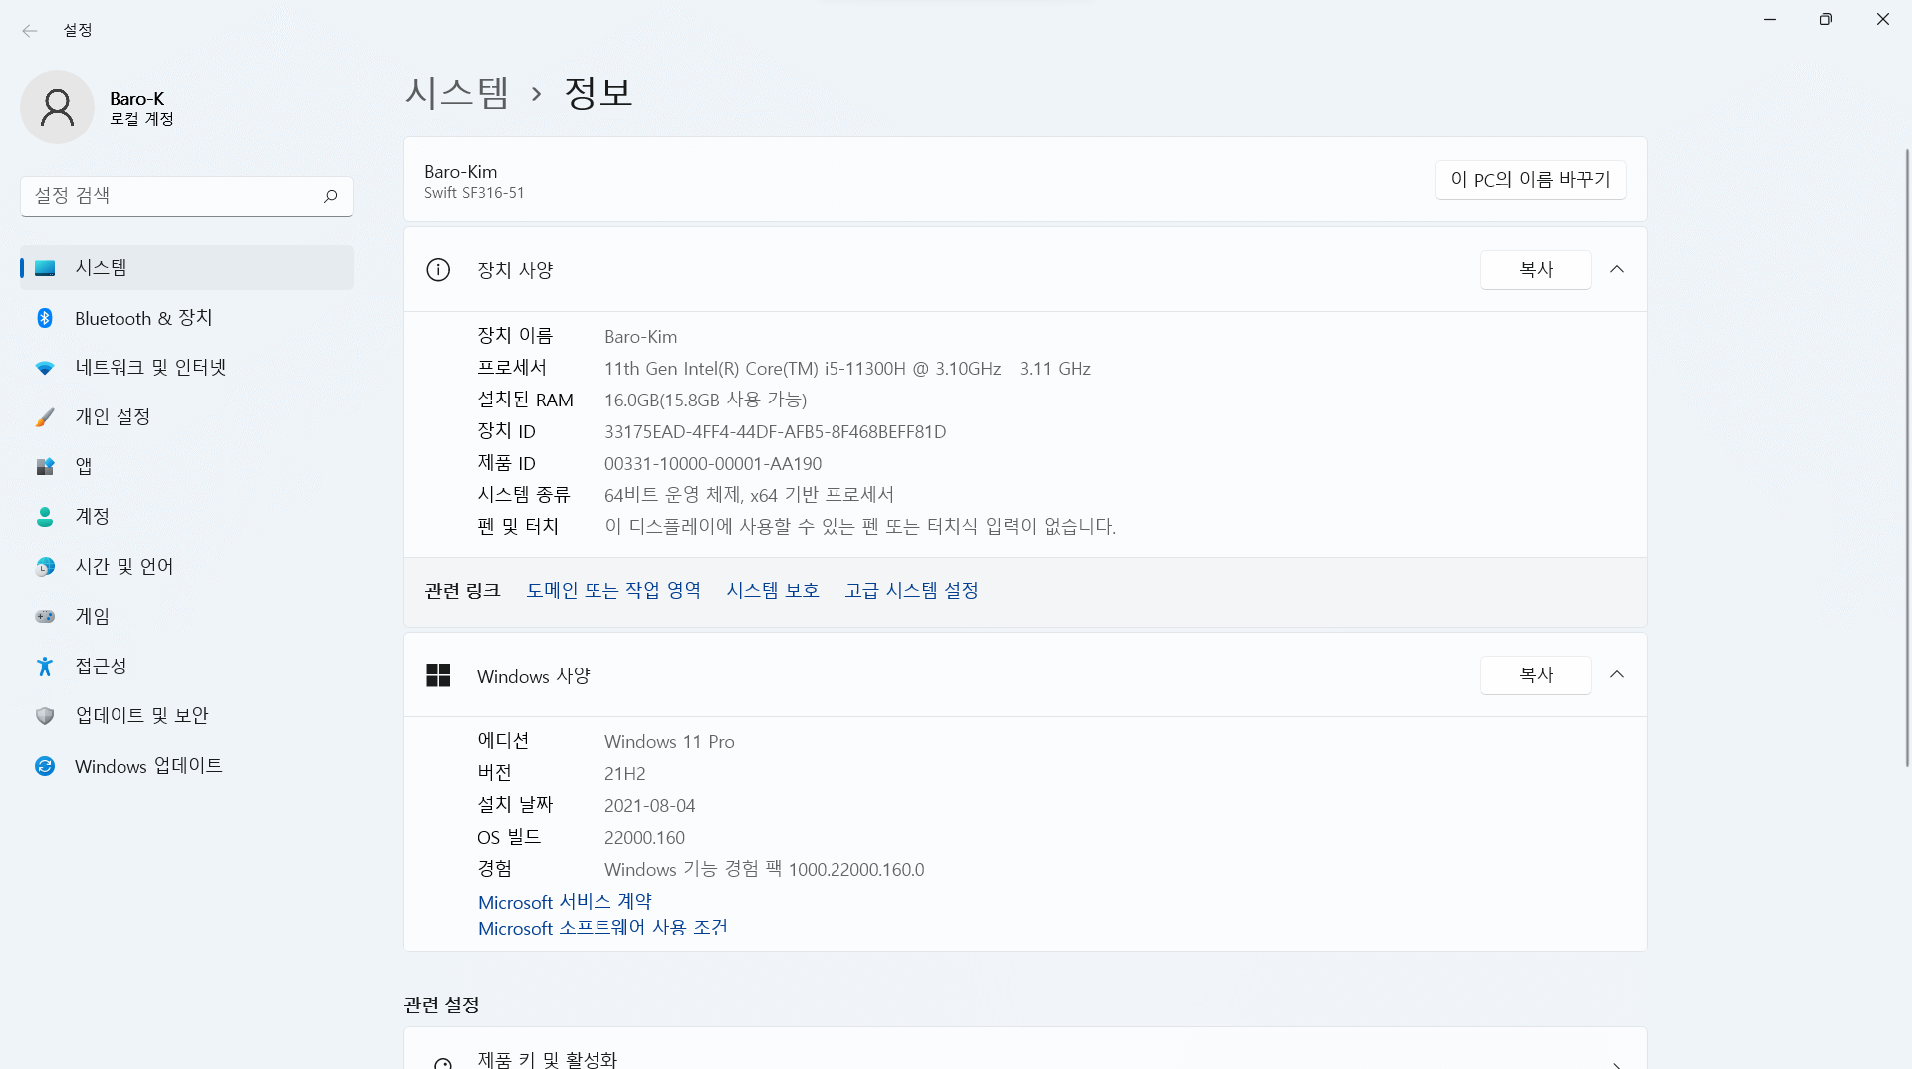Click the Windows 업데이트 sync icon
Viewport: 1912px width, 1069px height.
45,766
